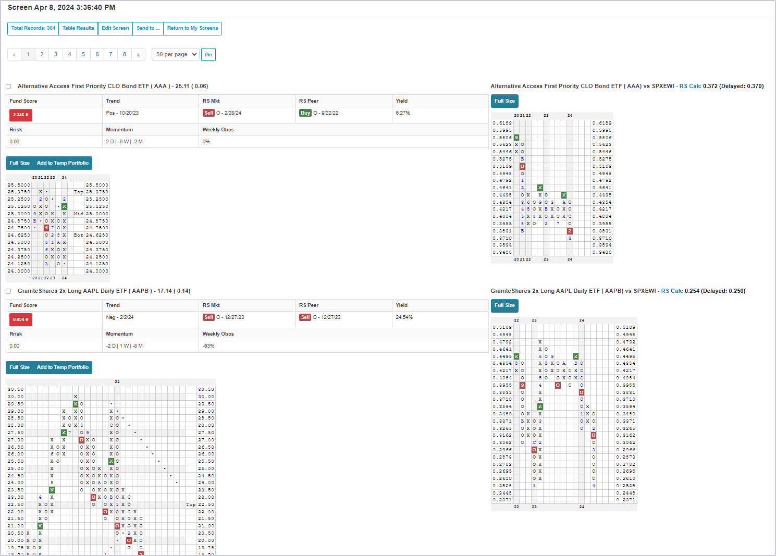The width and height of the screenshot is (776, 556).
Task: Click AAA momentum 2 D | -9 W | -2 M
Action: pos(125,142)
